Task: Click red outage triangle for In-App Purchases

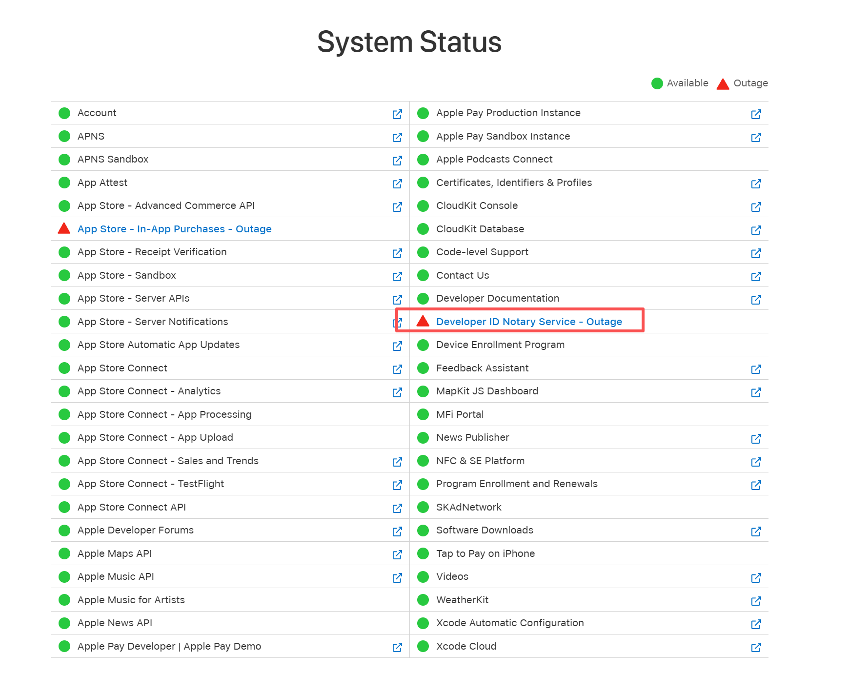Action: 64,228
